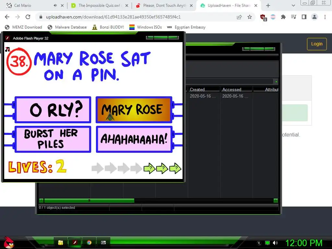Sort by the Attributes column header
Viewport: 332px width, 249px height.
266,89
